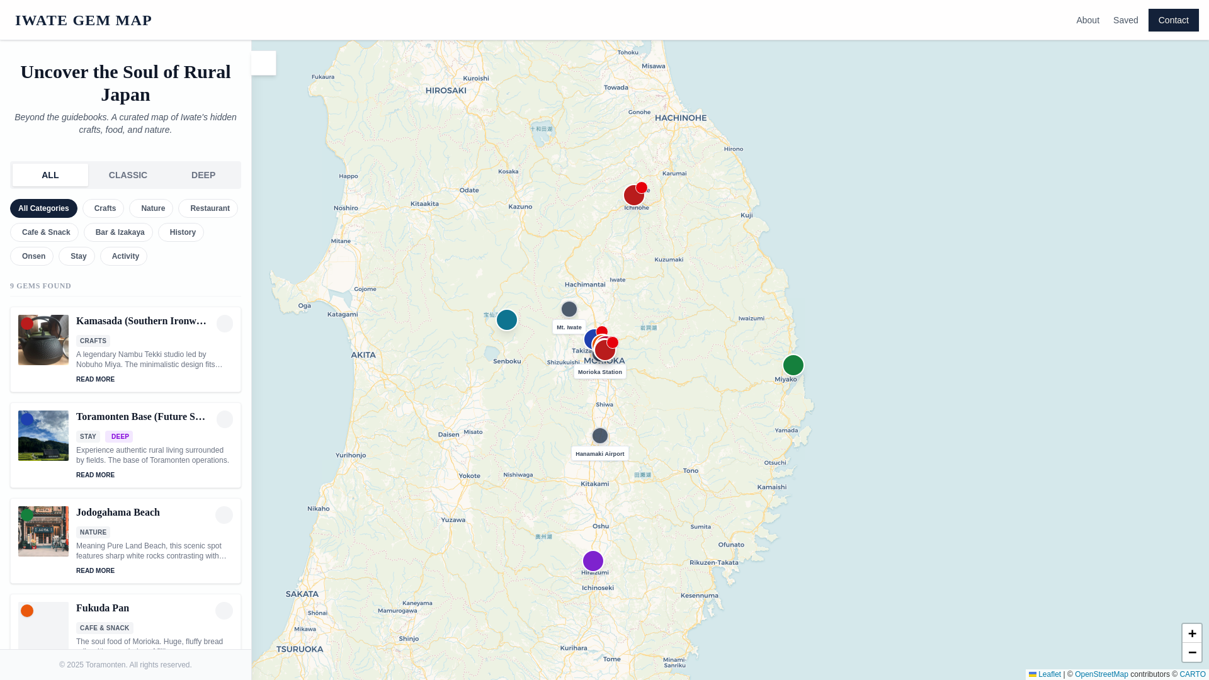The height and width of the screenshot is (680, 1209).
Task: Open the Kamasada teapot thumbnail
Action: click(x=43, y=340)
